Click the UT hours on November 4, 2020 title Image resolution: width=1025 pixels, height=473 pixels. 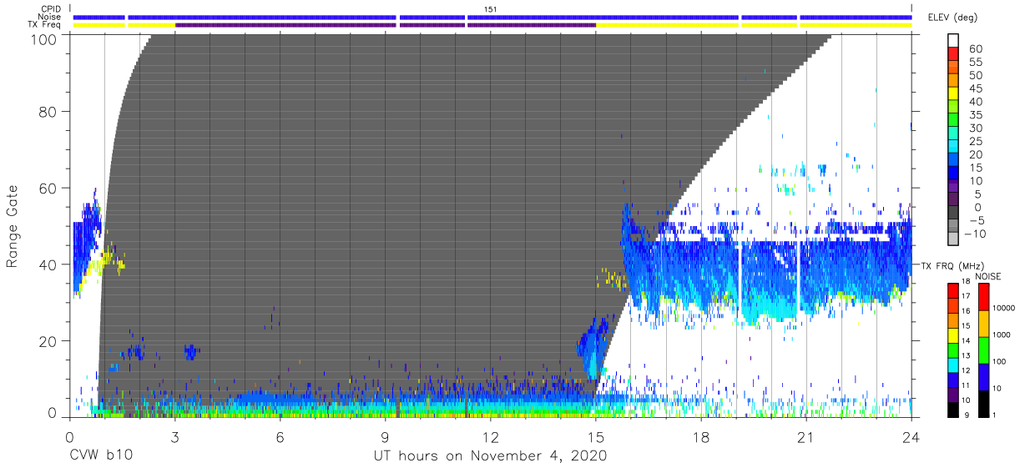490,456
